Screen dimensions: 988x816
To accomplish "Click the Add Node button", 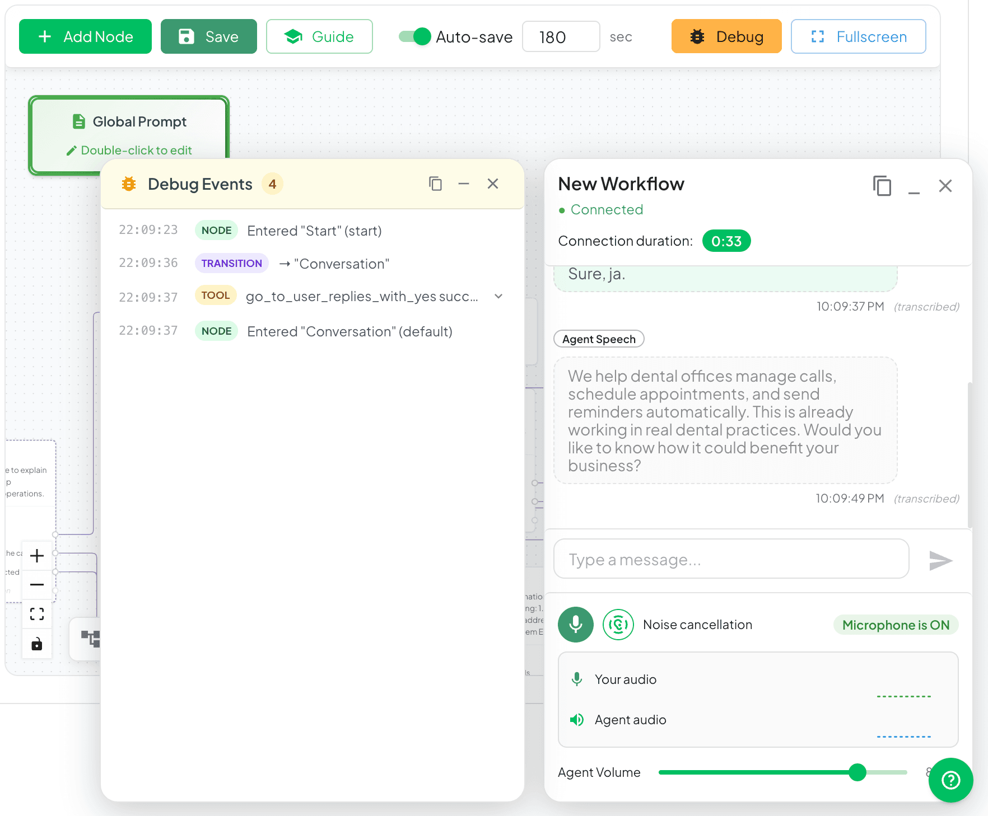I will coord(85,36).
